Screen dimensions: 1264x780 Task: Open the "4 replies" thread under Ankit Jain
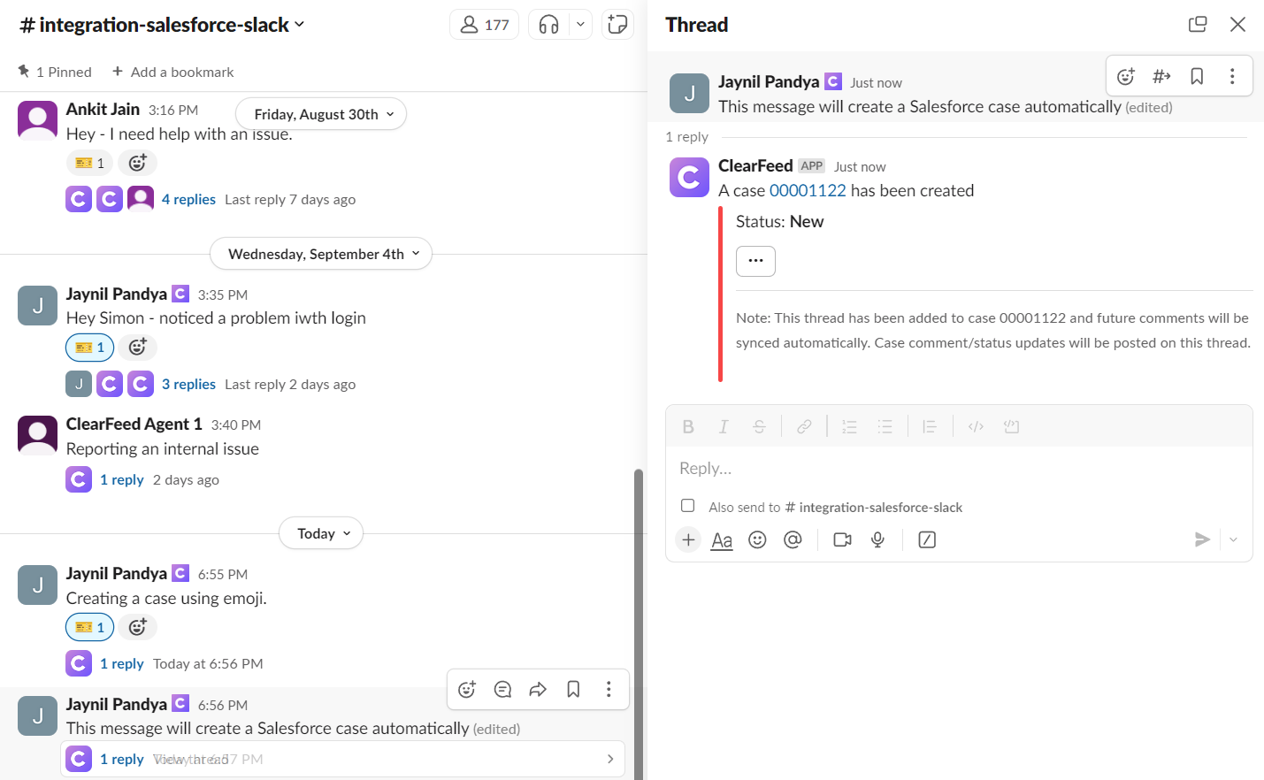point(188,199)
